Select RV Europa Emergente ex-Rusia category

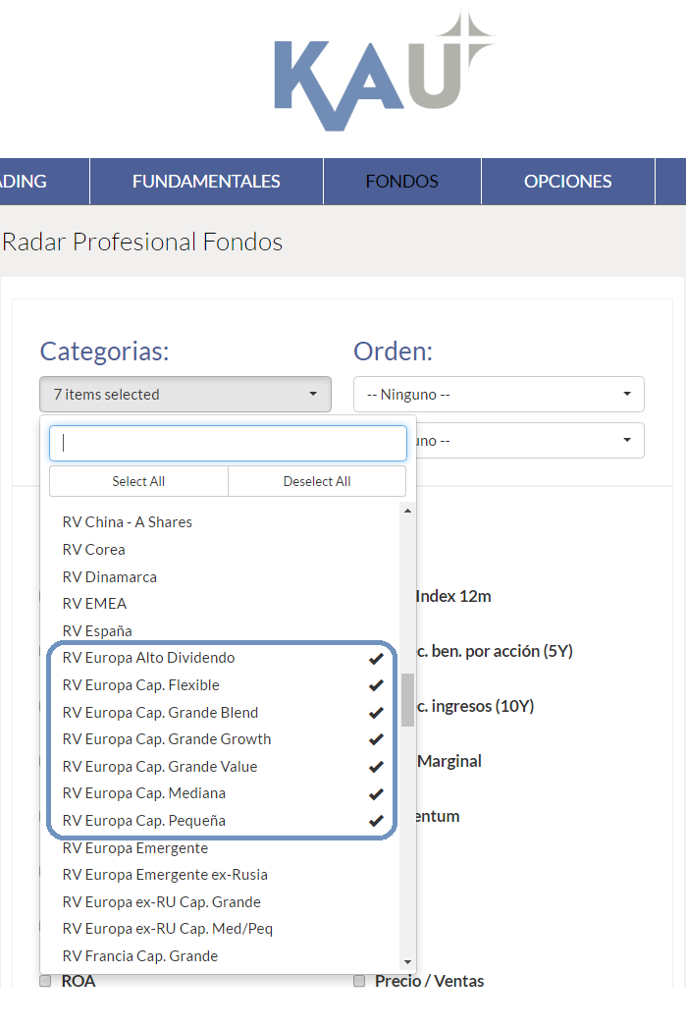pyautogui.click(x=220, y=875)
